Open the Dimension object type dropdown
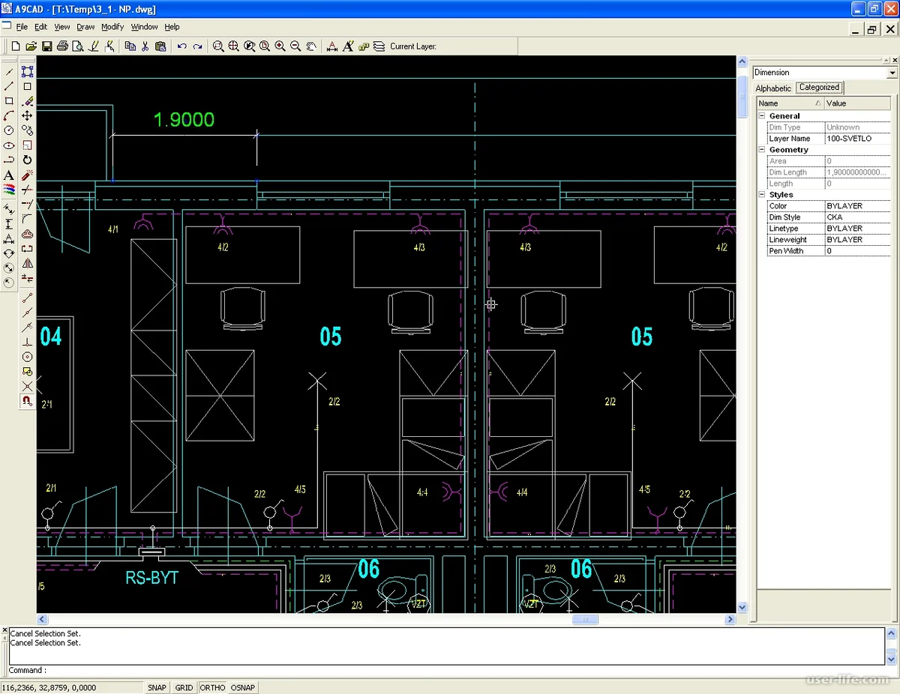Image resolution: width=900 pixels, height=694 pixels. point(892,73)
